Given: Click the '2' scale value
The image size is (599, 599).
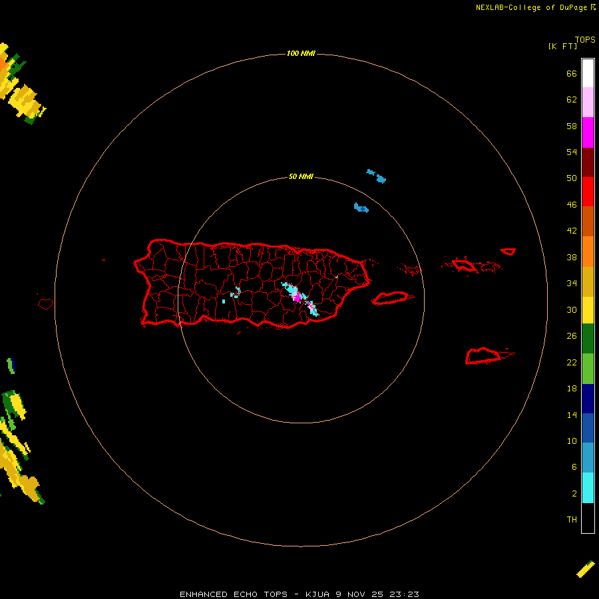Looking at the screenshot, I should (574, 494).
